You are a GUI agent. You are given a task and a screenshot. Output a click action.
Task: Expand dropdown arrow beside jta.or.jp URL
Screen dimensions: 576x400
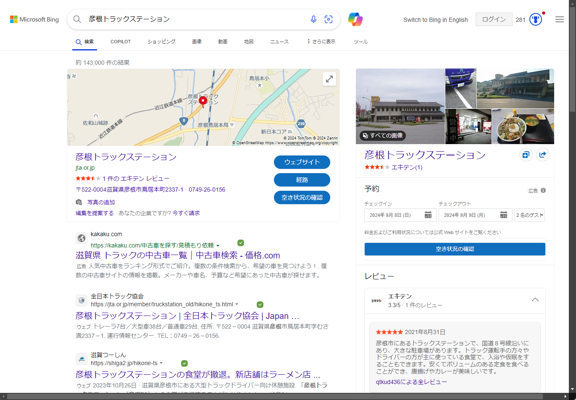click(x=237, y=304)
